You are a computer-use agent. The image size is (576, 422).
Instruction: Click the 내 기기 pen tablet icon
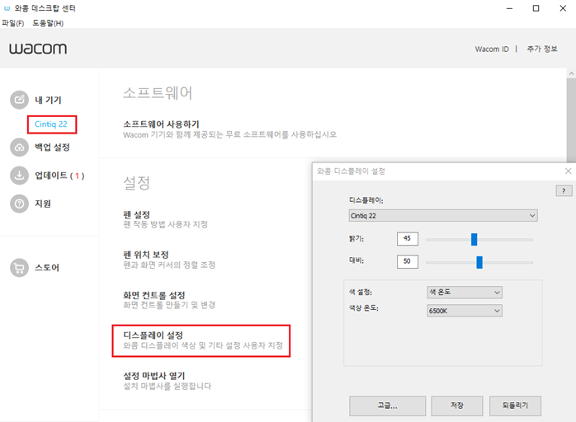click(x=19, y=100)
